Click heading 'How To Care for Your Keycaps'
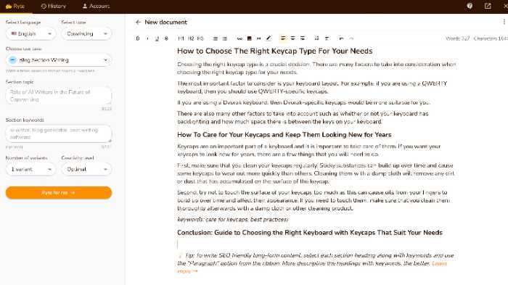Image resolution: width=508 pixels, height=285 pixels. pyautogui.click(x=284, y=135)
